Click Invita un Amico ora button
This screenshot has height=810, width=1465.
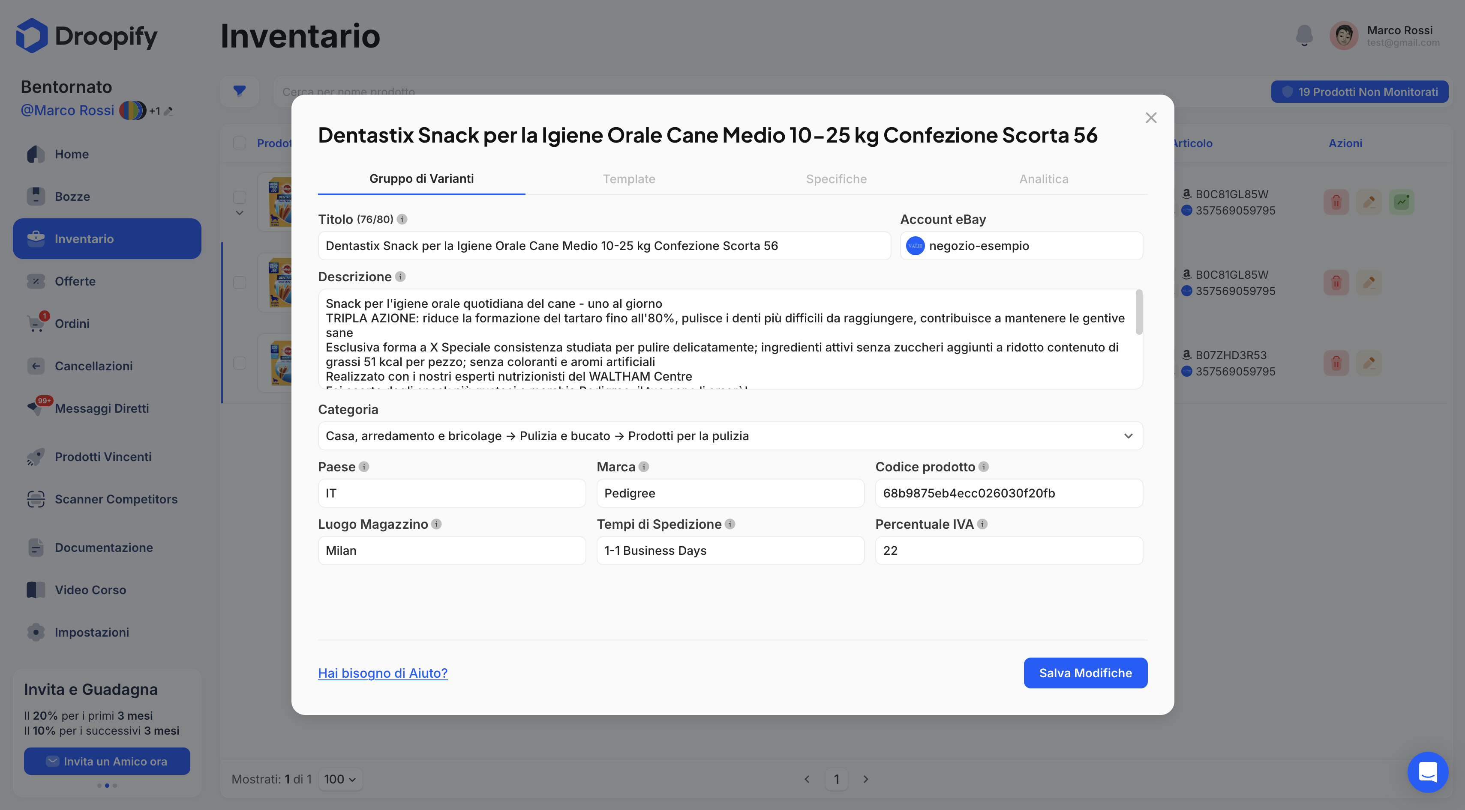pyautogui.click(x=107, y=761)
